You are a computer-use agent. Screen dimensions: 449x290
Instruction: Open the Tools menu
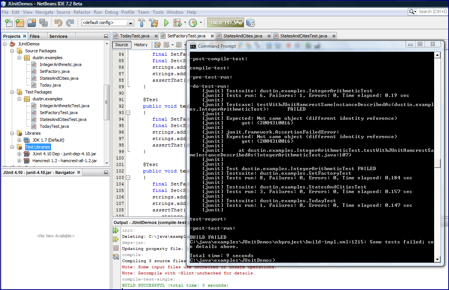point(158,12)
